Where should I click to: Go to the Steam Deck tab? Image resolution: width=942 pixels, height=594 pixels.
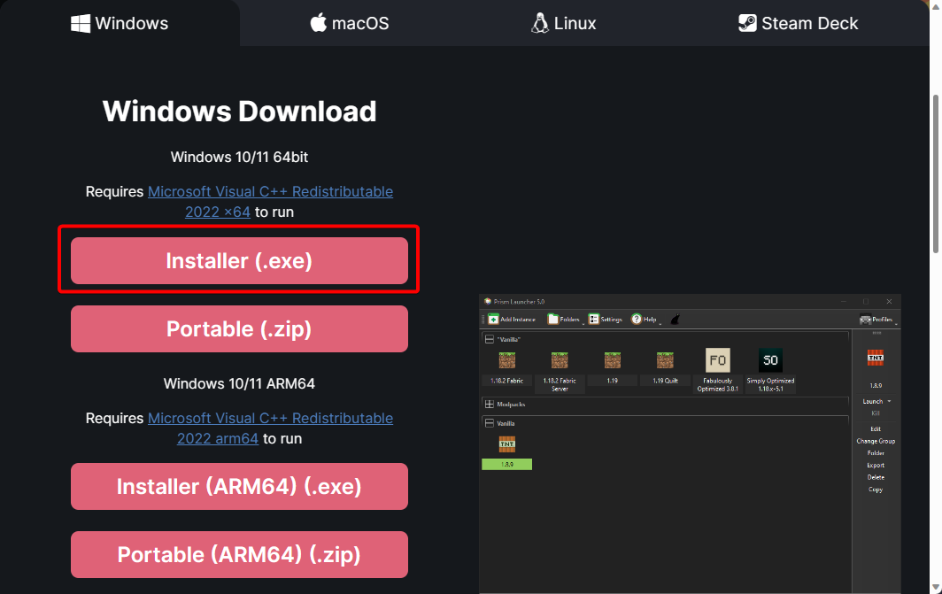799,23
